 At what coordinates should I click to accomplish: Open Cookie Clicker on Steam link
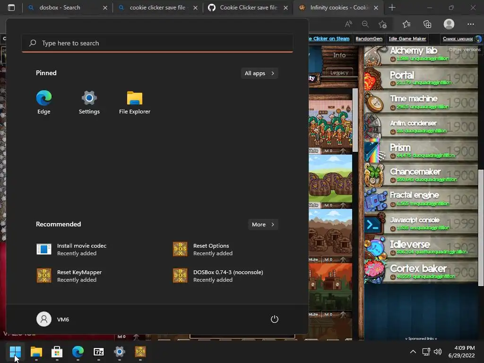tap(329, 39)
